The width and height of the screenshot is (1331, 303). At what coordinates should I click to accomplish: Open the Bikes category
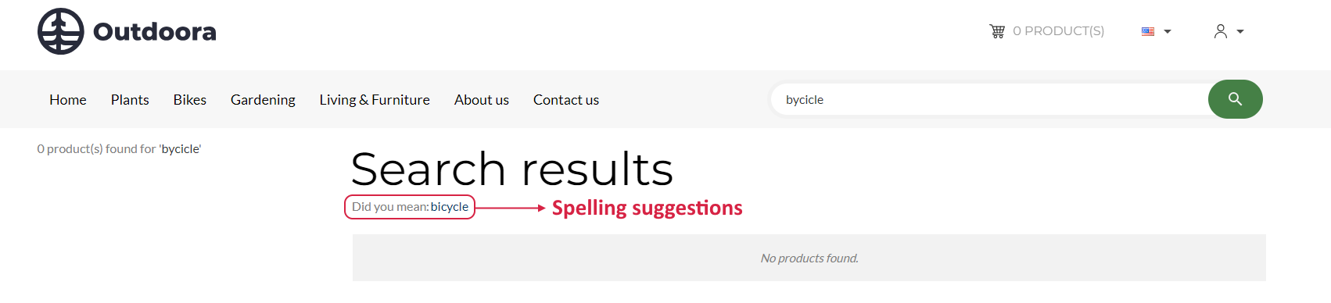[x=190, y=100]
